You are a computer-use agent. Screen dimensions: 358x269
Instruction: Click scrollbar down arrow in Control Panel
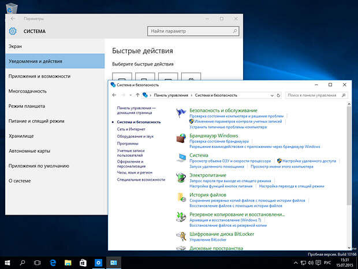[349, 248]
